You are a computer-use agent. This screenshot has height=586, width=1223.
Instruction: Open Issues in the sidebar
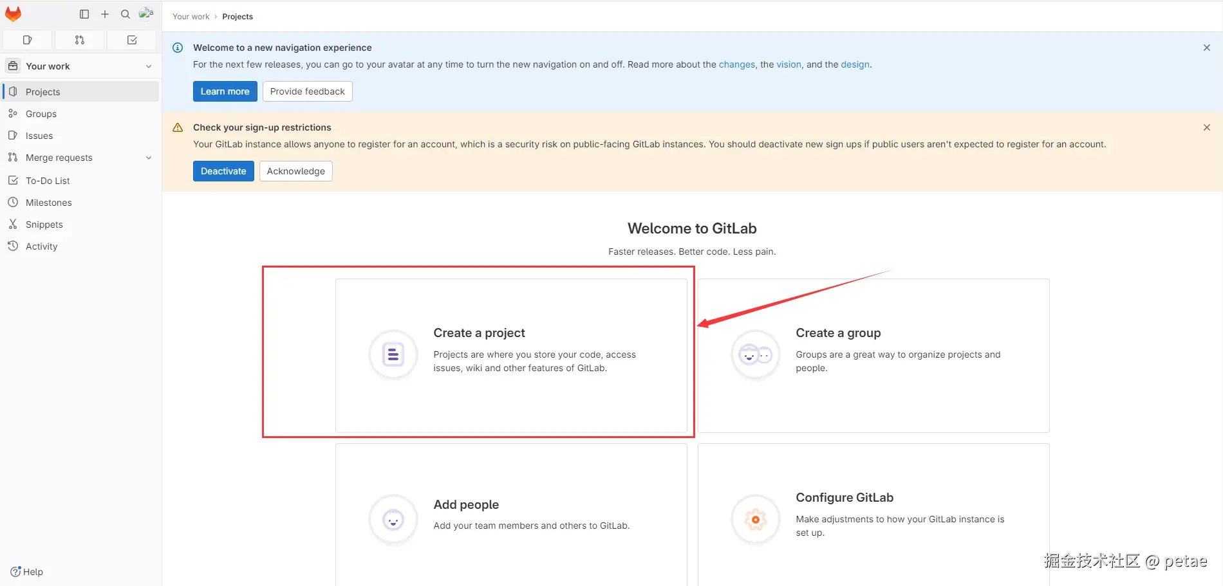(81, 136)
